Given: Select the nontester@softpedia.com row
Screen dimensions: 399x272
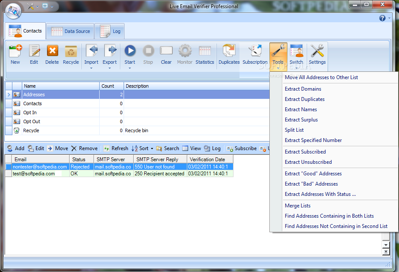Looking at the screenshot, I should tap(119, 167).
